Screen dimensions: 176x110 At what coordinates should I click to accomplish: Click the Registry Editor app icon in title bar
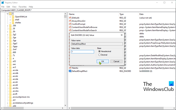pyautogui.click(x=3, y=3)
